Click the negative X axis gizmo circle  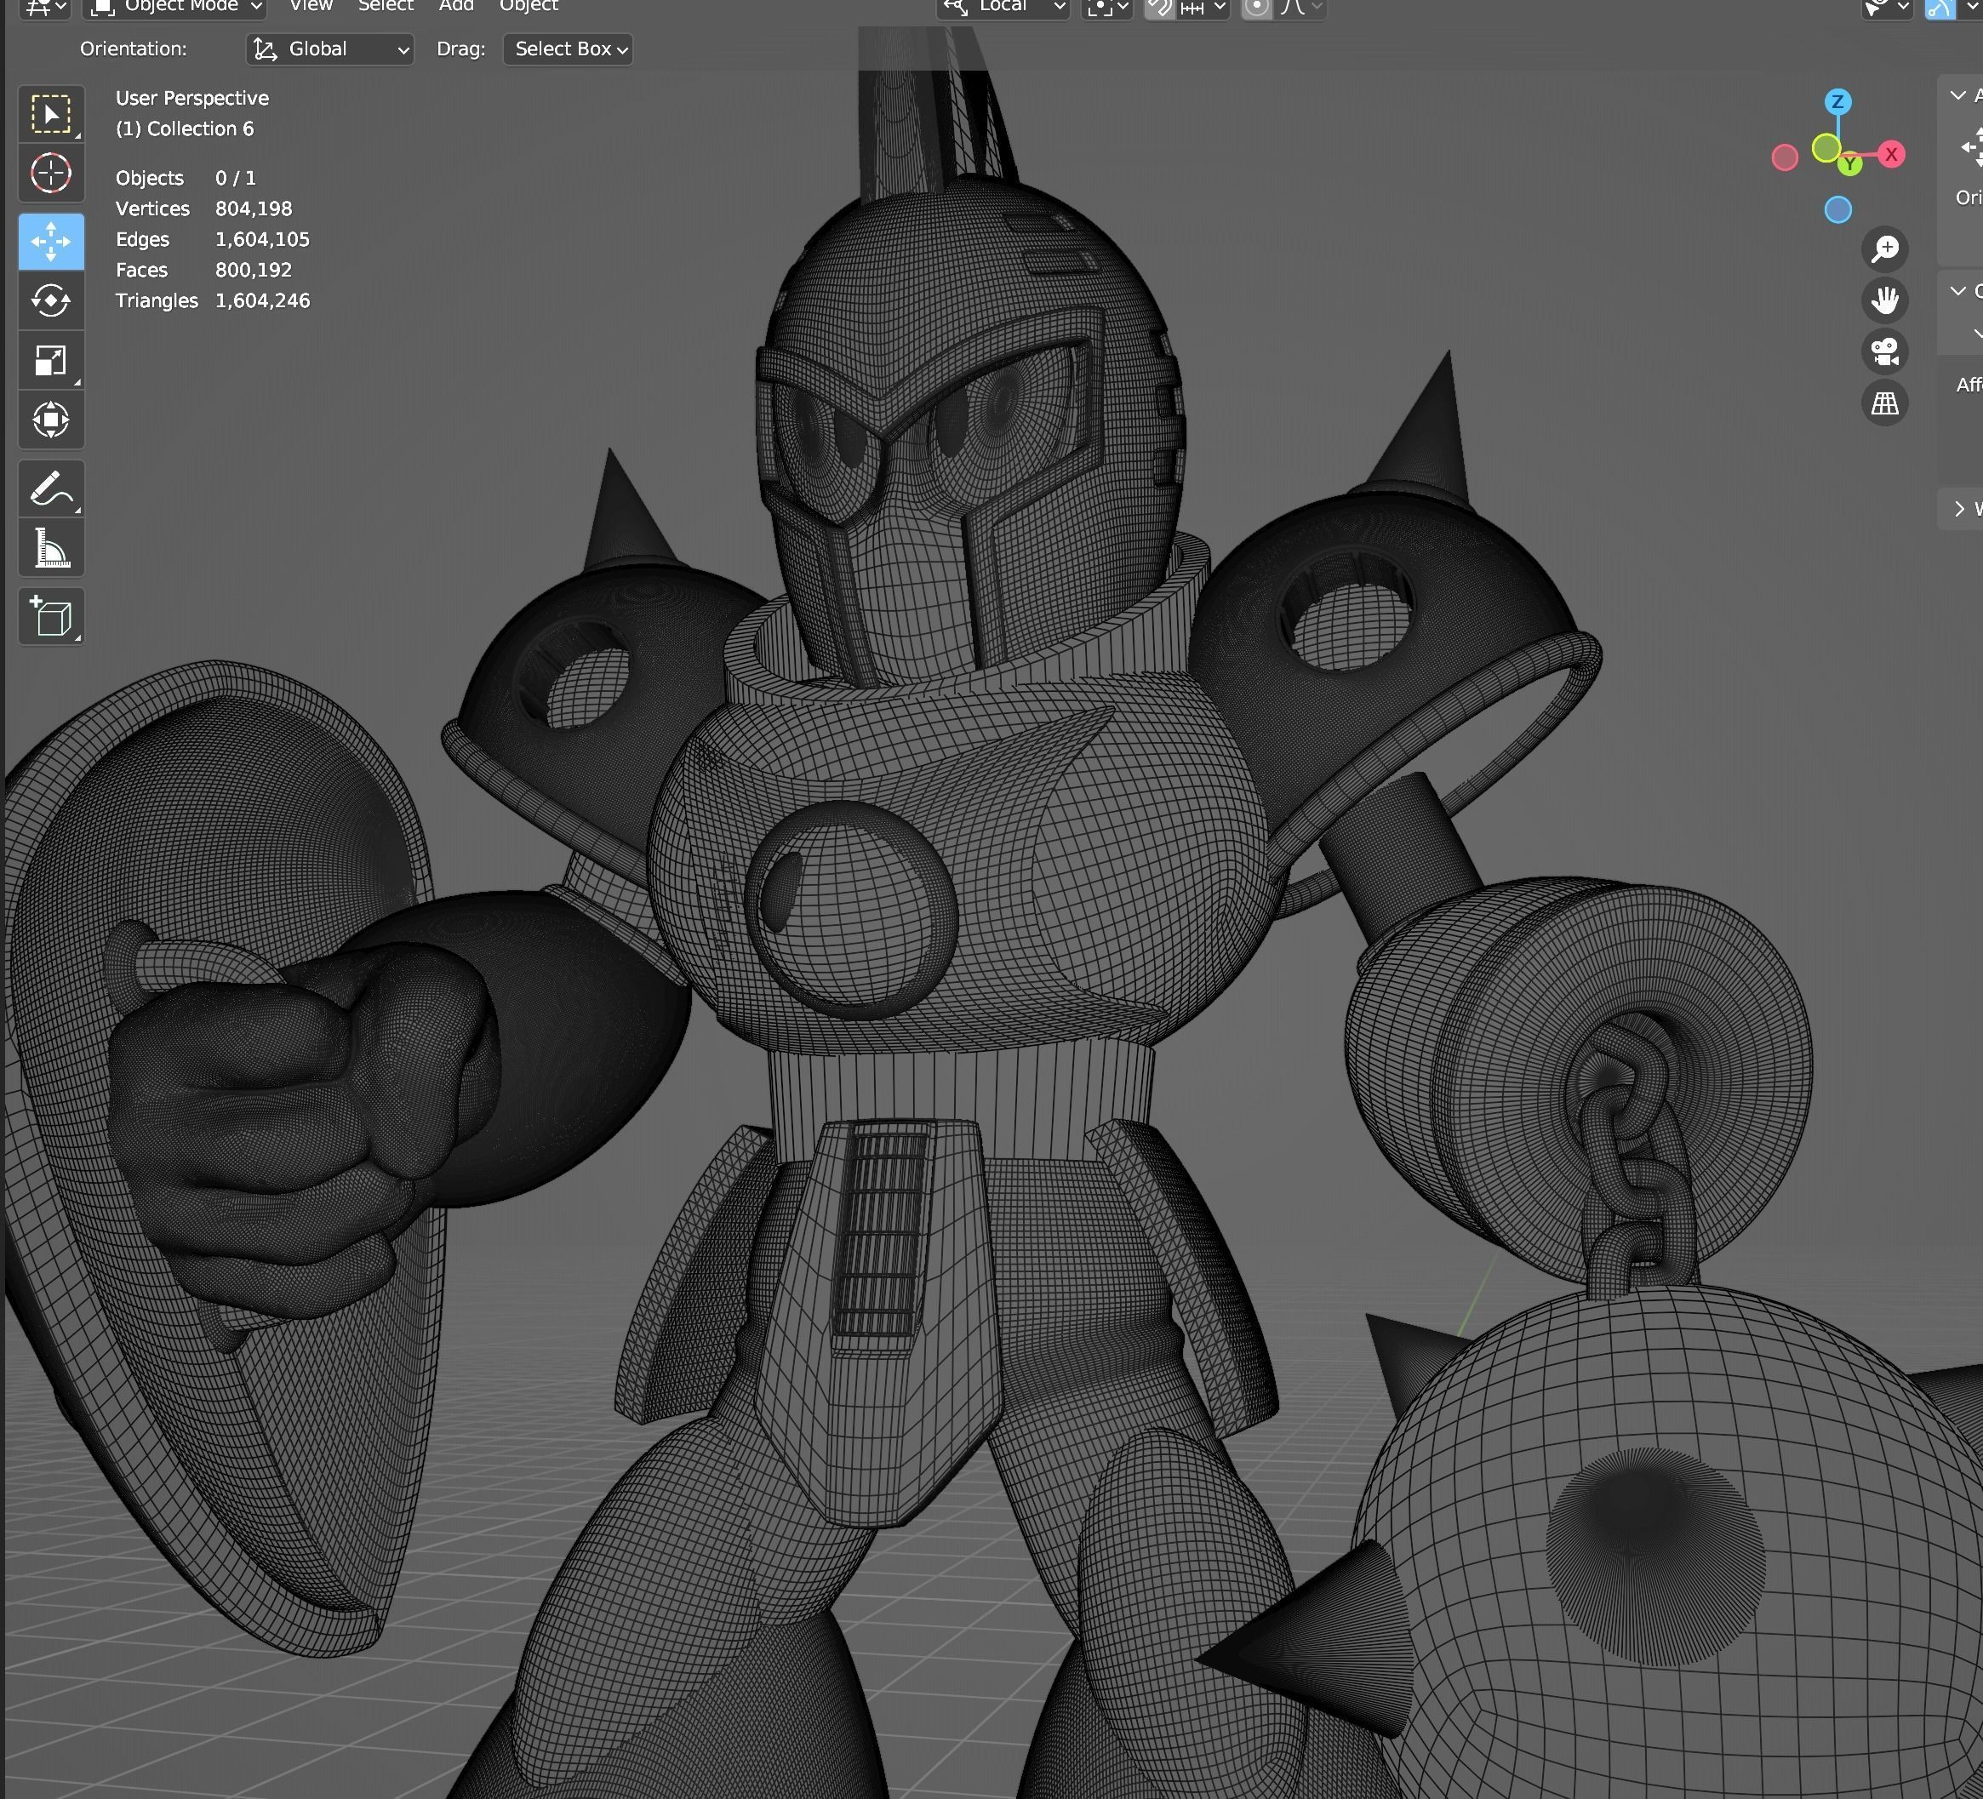pyautogui.click(x=1785, y=157)
